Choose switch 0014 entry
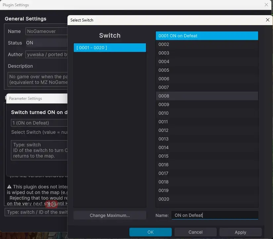 pyautogui.click(x=207, y=147)
